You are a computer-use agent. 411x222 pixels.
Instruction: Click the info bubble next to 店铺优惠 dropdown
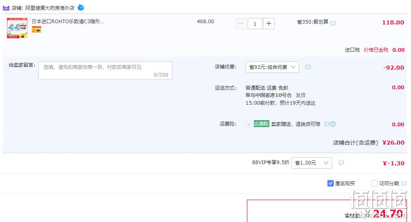click(x=308, y=67)
